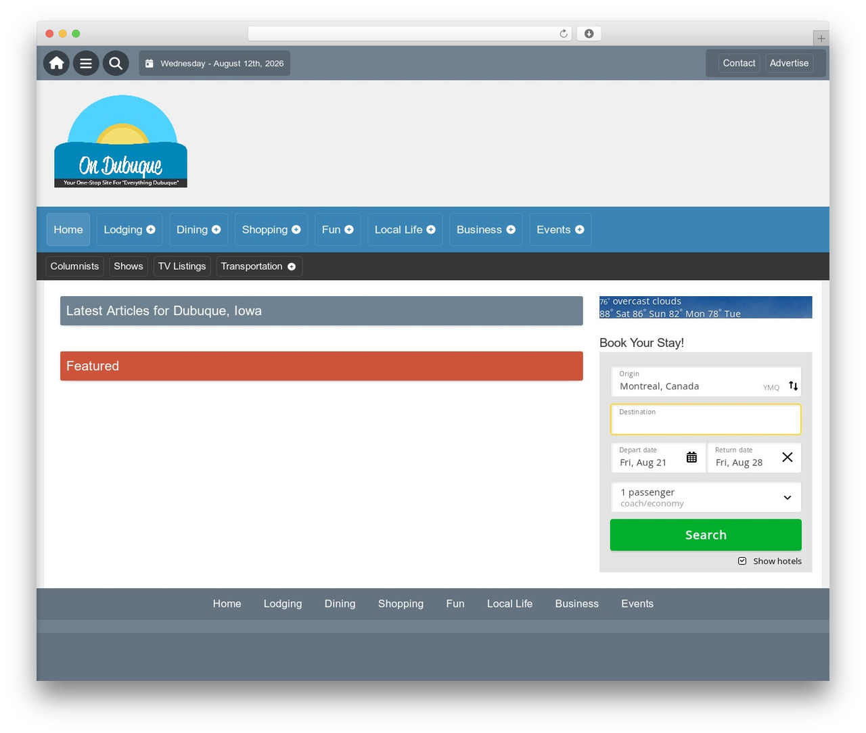Click the browser download icon

589,34
